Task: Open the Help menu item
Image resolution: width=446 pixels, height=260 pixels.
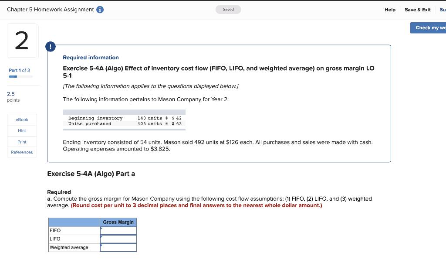Action: tap(390, 9)
